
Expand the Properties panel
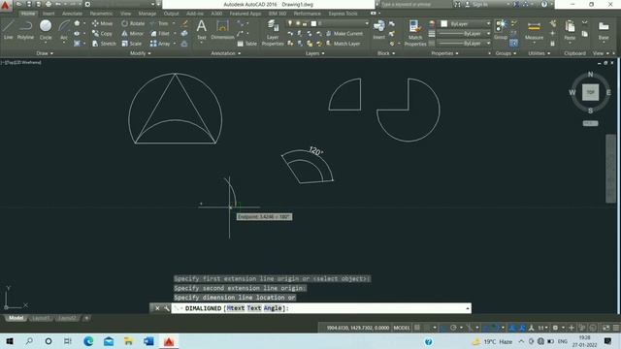click(x=444, y=53)
